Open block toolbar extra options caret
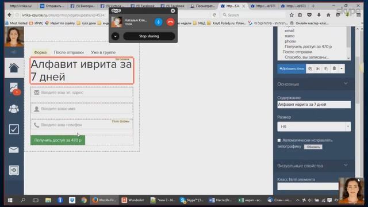Image resolution: width=368 pixels, height=207 pixels. [342, 68]
